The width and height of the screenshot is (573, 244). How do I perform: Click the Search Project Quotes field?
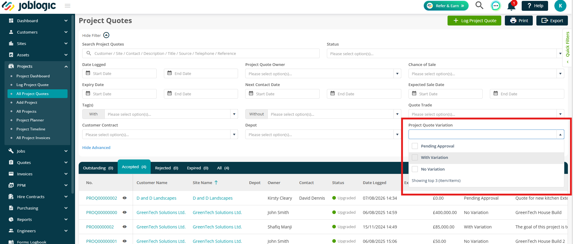(201, 53)
